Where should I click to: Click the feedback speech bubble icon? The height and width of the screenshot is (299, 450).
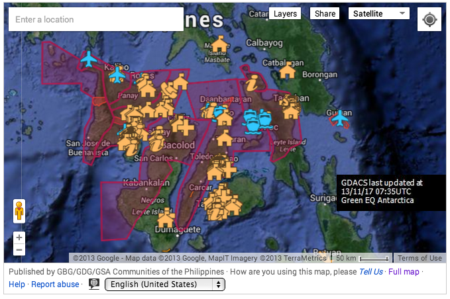(95, 284)
